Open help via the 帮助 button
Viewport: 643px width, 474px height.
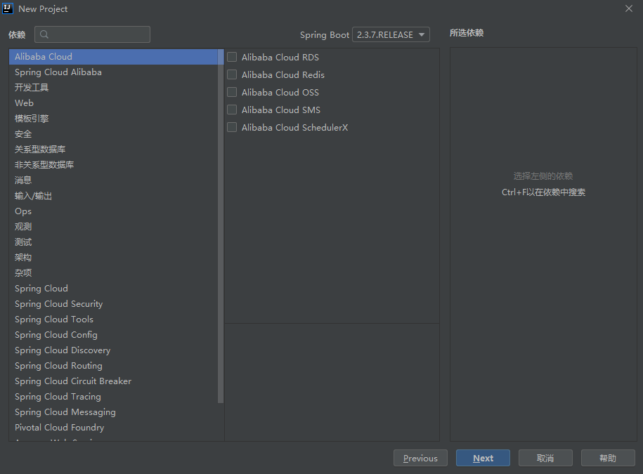(608, 459)
